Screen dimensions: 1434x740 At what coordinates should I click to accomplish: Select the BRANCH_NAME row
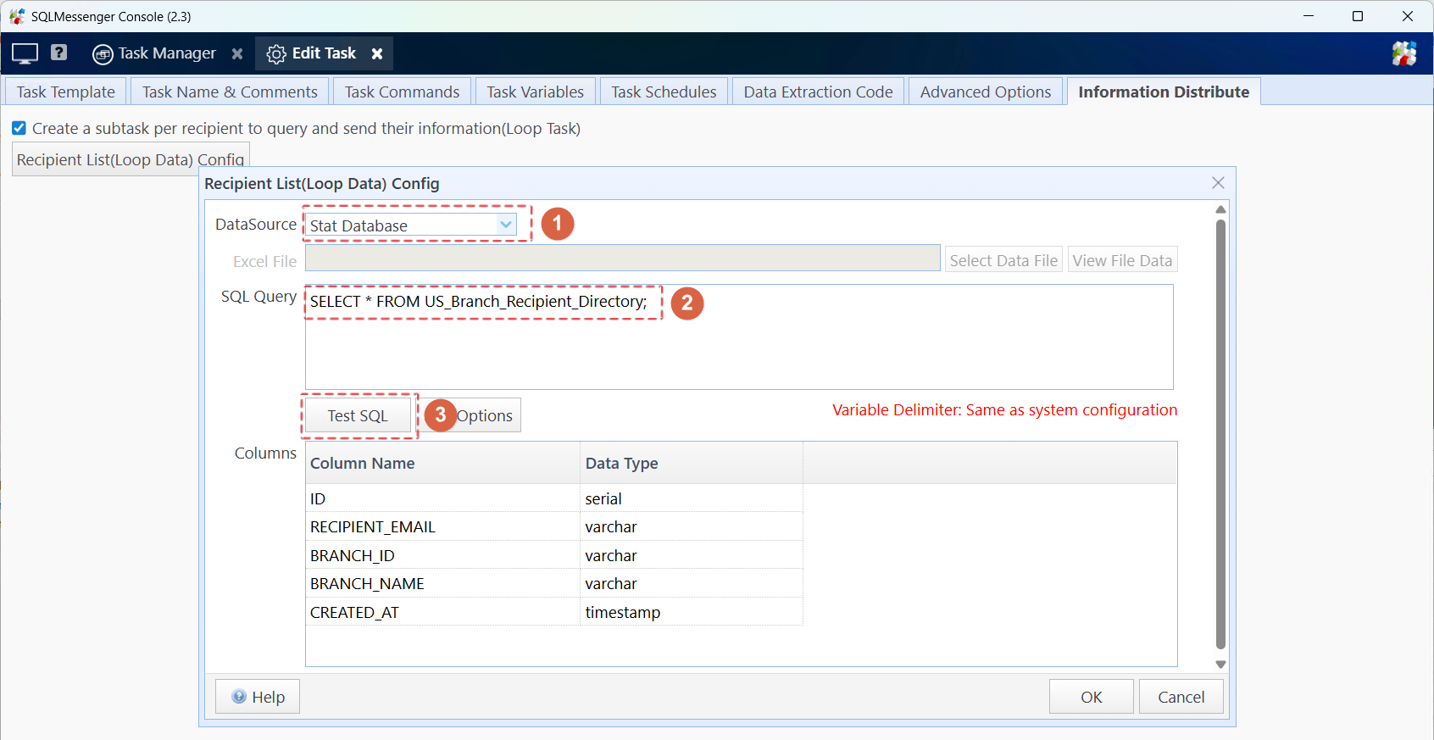(x=554, y=583)
